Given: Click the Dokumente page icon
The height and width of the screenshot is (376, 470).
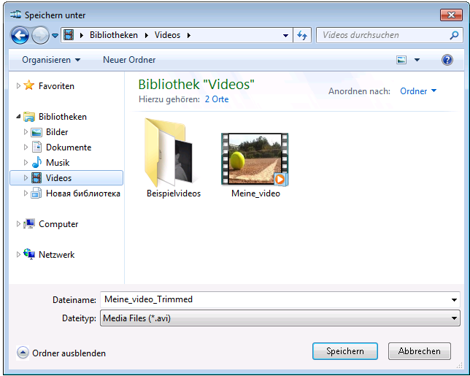Looking at the screenshot, I should click(36, 147).
